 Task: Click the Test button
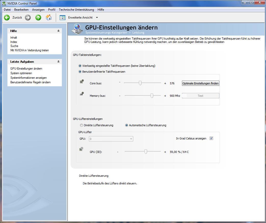(201, 96)
